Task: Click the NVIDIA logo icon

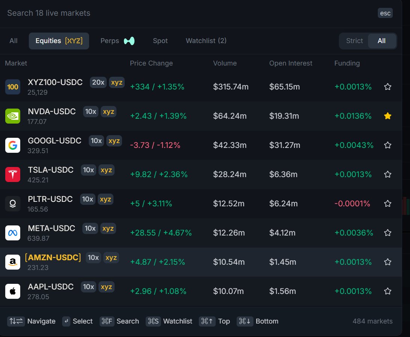Action: pos(13,116)
